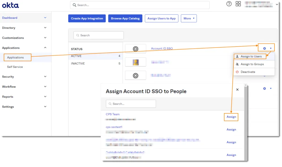The image size is (282, 167).
Task: Expand the Customizations chevron
Action: pyautogui.click(x=45, y=38)
